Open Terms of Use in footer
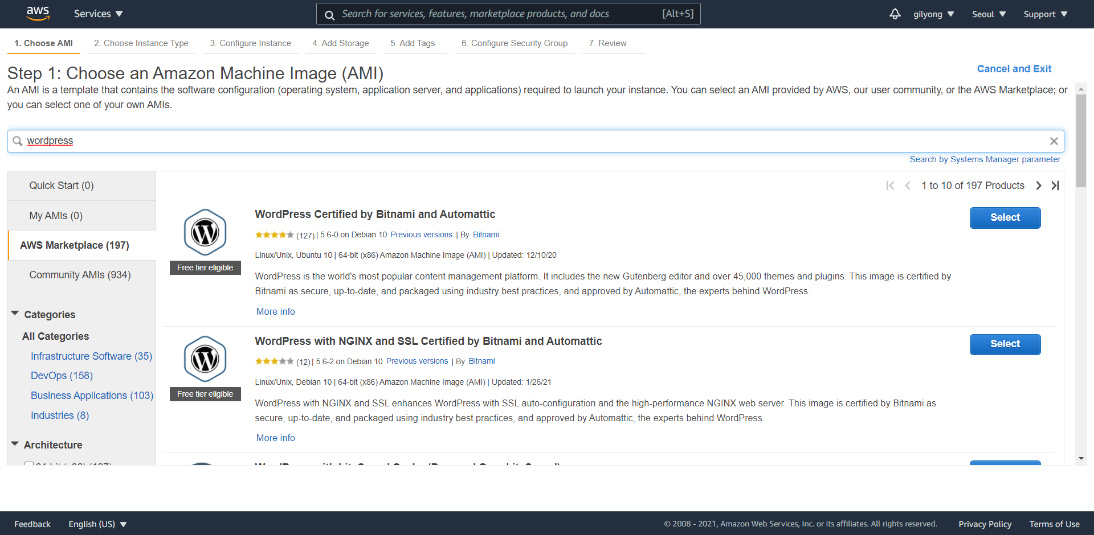Screen dimensions: 1094x535 point(1054,524)
